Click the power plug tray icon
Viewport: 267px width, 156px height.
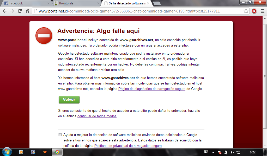(x=226, y=152)
